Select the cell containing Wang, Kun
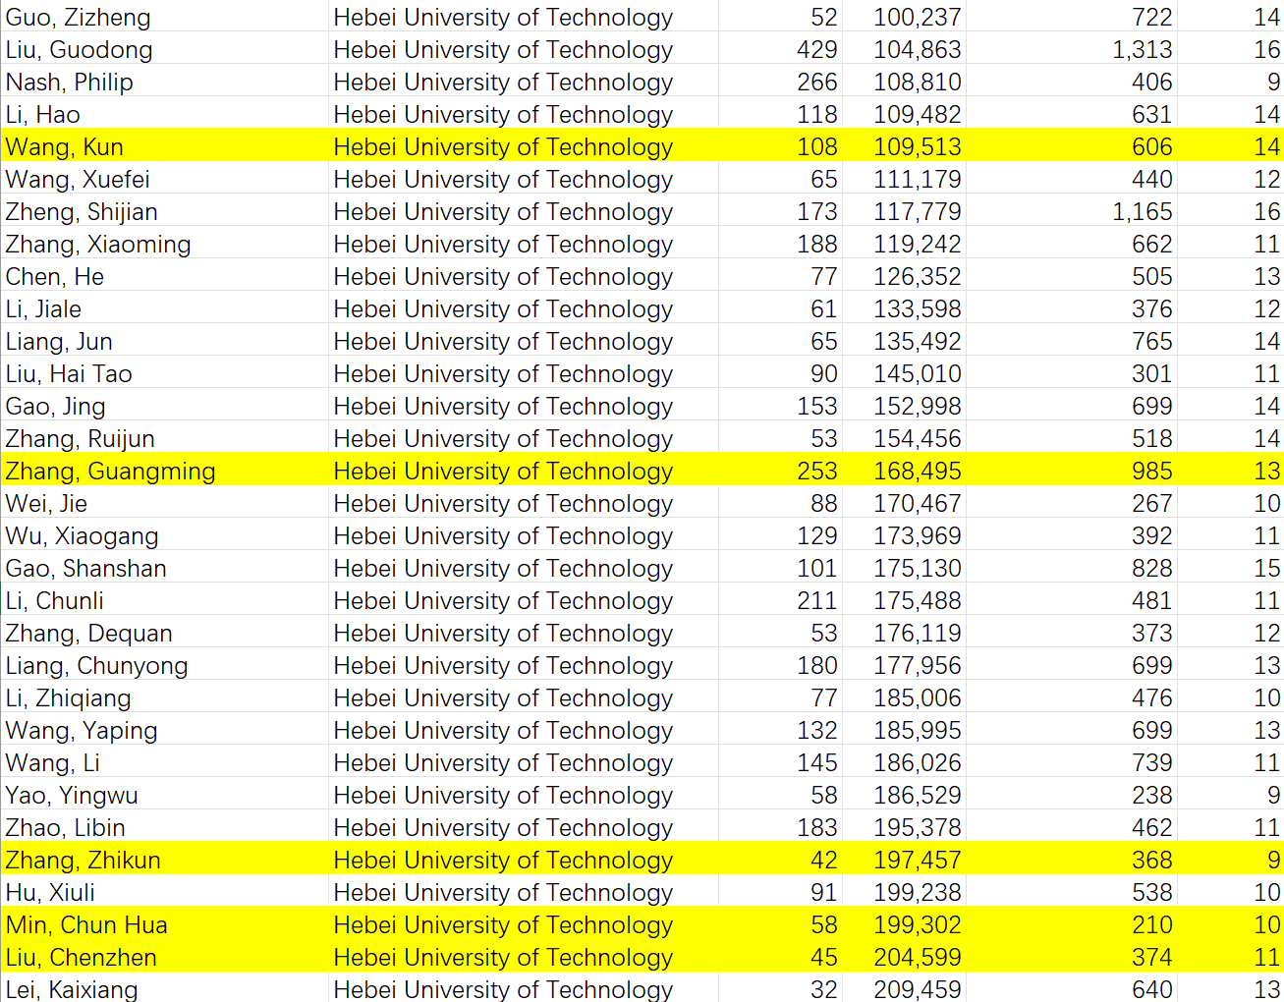Screen dimensions: 1284x1002 click(x=65, y=147)
